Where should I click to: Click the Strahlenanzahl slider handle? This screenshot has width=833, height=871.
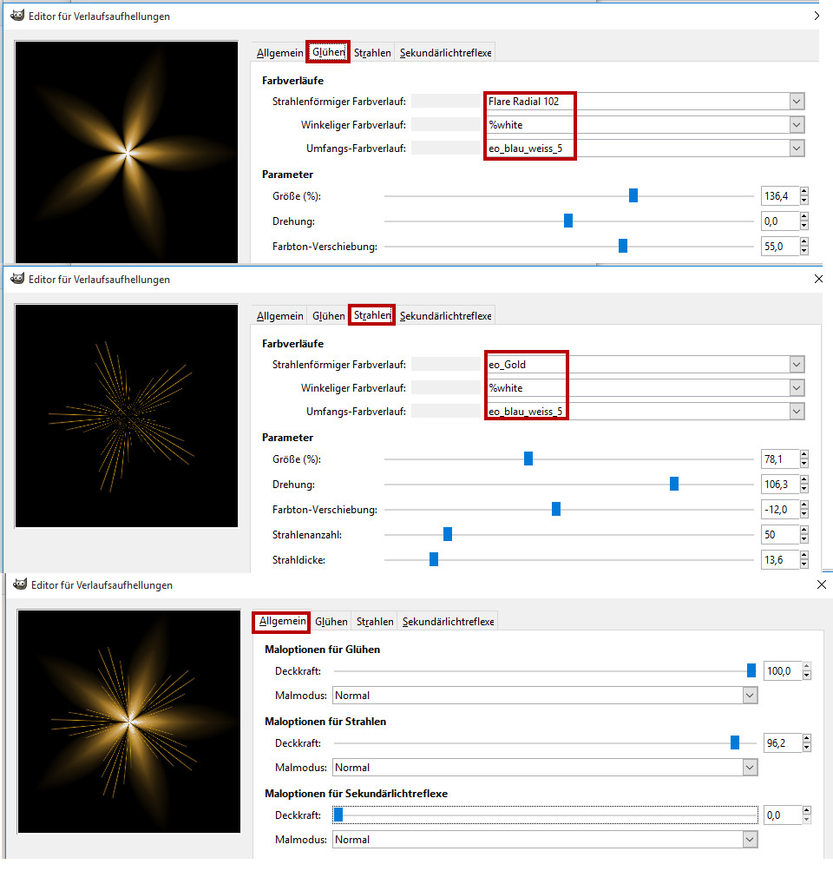coord(448,534)
